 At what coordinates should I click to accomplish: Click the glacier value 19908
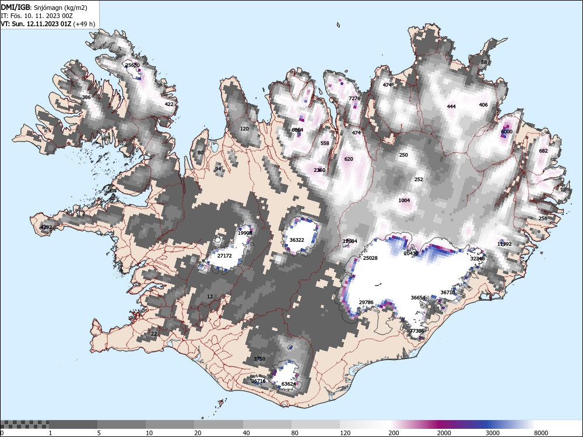(245, 233)
